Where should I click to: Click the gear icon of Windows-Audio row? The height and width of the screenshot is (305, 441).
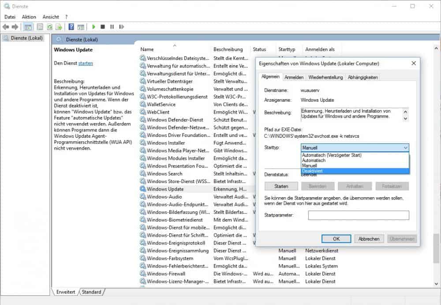[x=143, y=196]
